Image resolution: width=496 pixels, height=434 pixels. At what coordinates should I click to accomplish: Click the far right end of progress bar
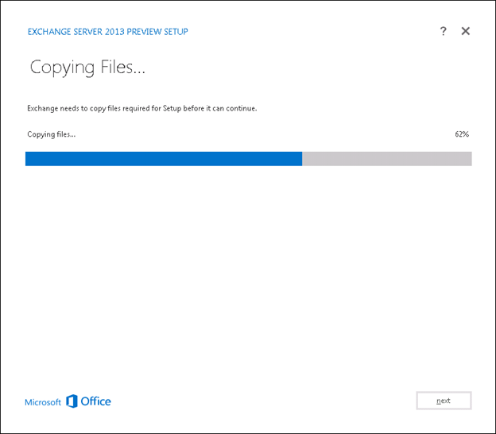click(x=470, y=159)
